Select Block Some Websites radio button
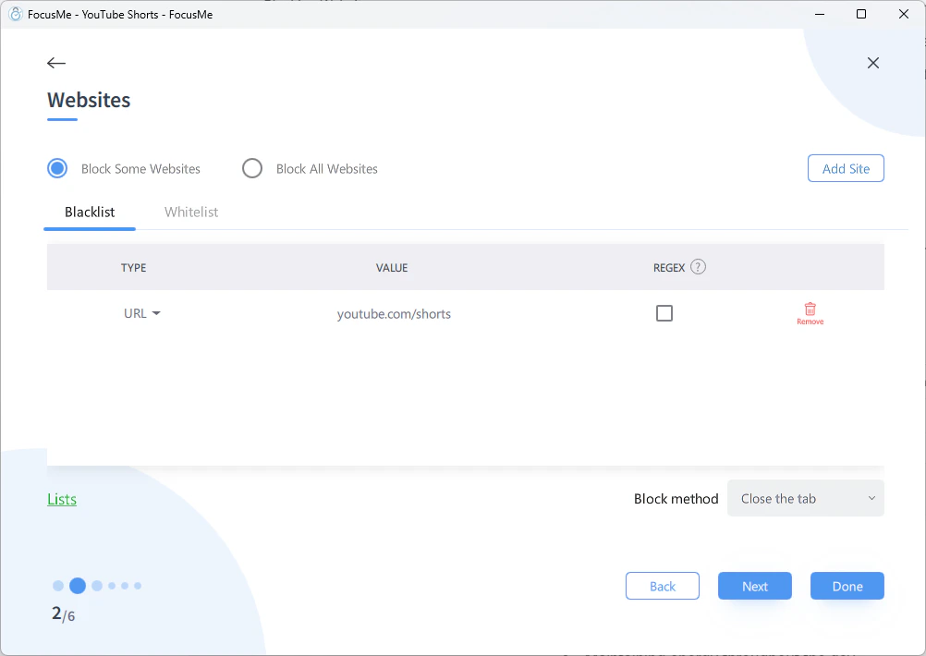Image resolution: width=926 pixels, height=656 pixels. [57, 168]
